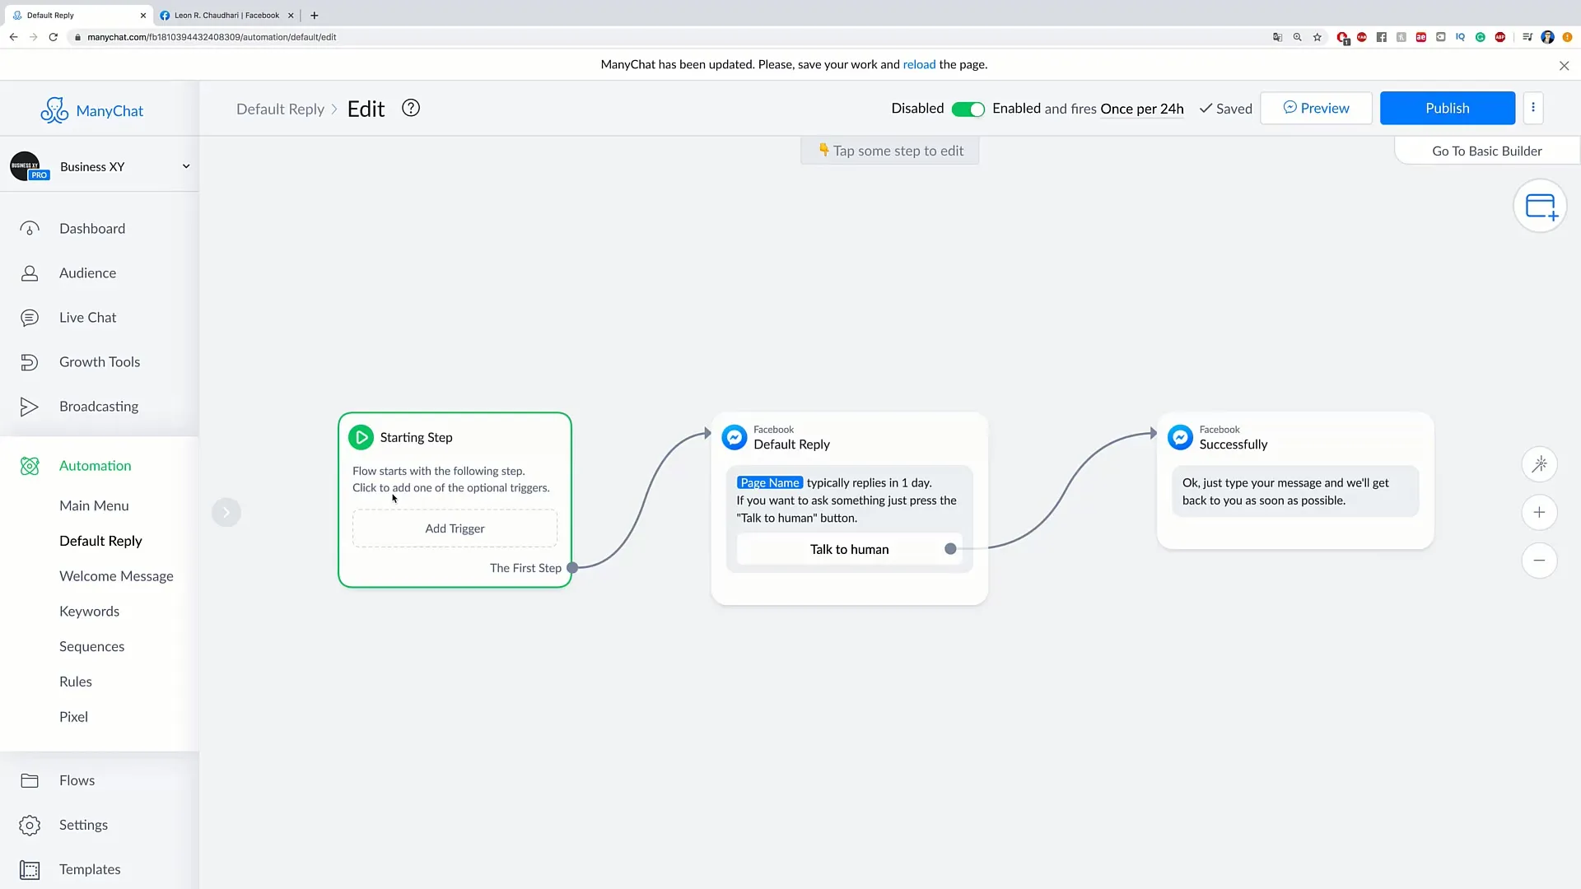This screenshot has width=1581, height=889.
Task: Open the Settings gear icon
Action: pos(30,825)
